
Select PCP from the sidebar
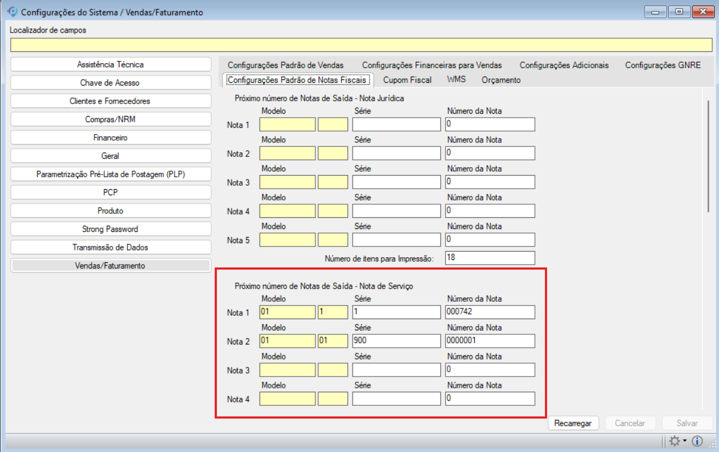click(110, 192)
